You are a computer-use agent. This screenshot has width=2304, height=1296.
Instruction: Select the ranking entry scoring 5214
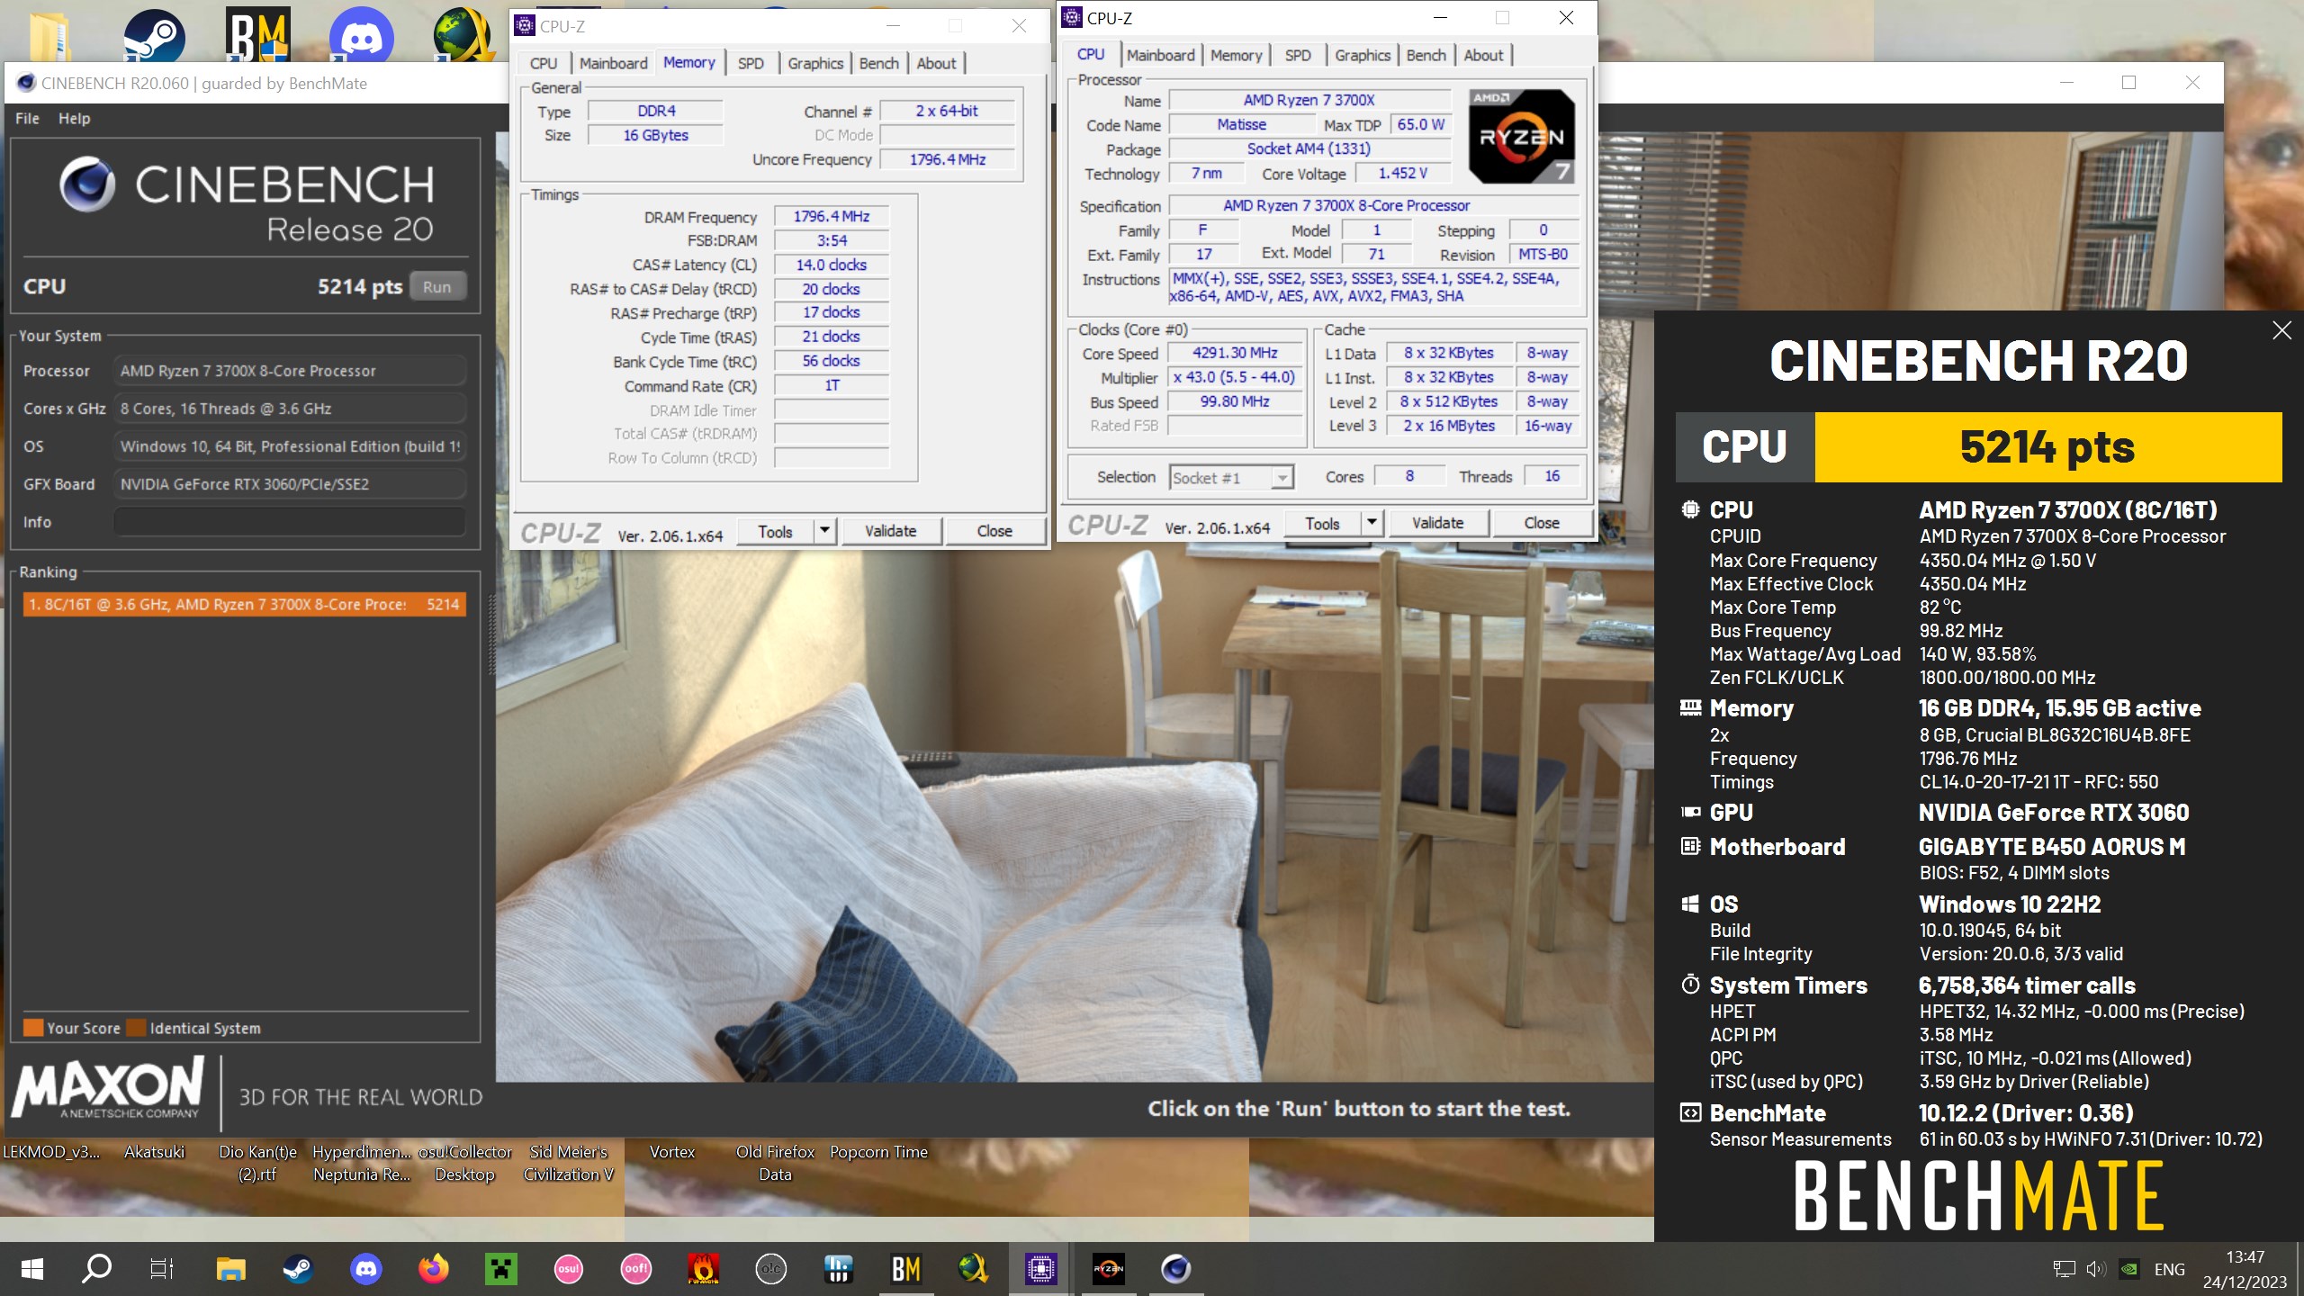244,605
